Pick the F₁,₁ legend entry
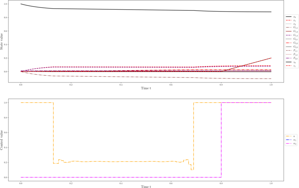299x188 pixels. (x=292, y=51)
